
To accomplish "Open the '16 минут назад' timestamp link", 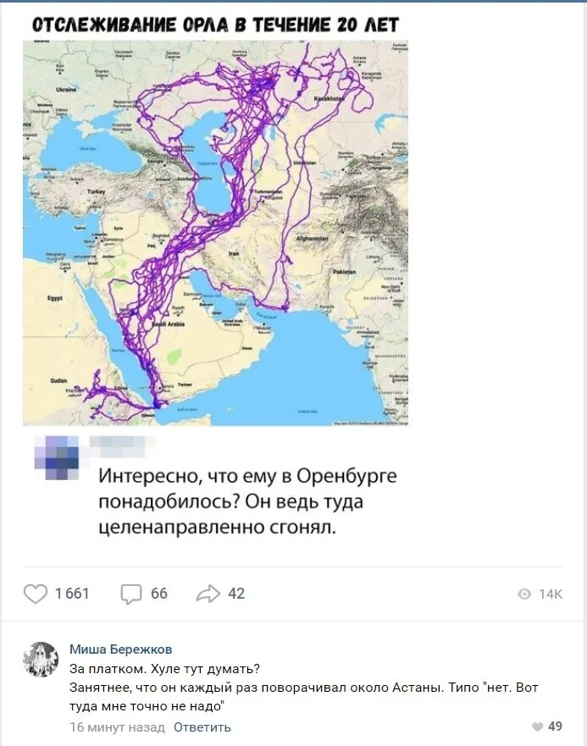I will [x=117, y=727].
